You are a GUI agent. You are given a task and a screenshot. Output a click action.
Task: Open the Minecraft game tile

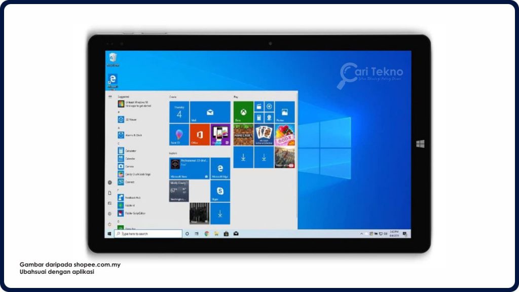tap(243, 134)
